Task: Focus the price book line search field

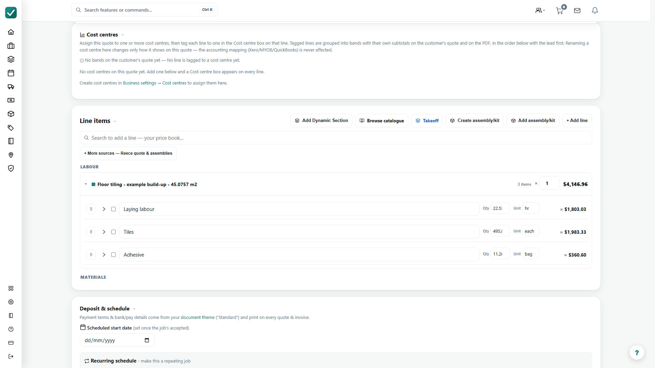Action: tap(336, 138)
